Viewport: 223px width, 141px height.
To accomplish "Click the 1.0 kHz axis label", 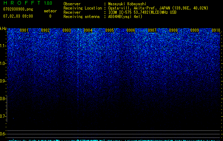I will [3, 63].
